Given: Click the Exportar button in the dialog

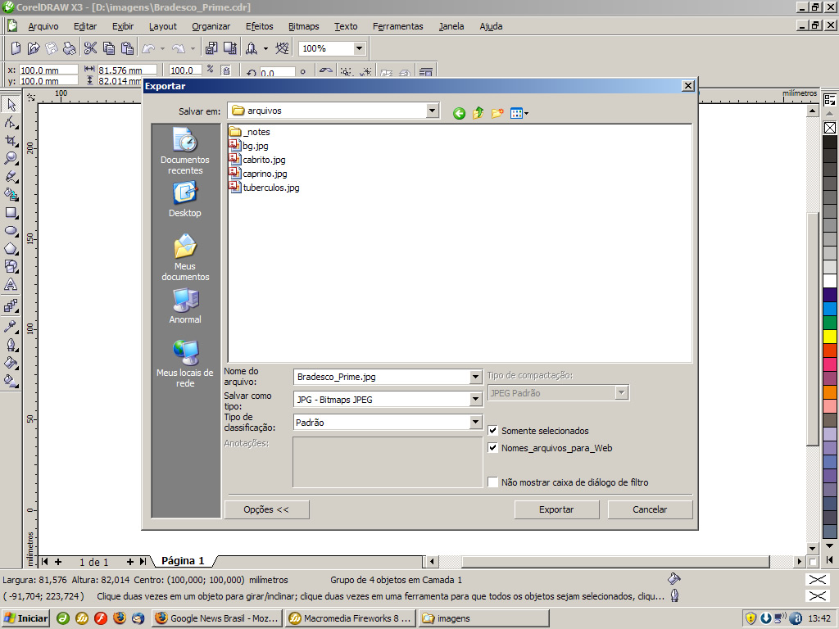Looking at the screenshot, I should coord(556,509).
